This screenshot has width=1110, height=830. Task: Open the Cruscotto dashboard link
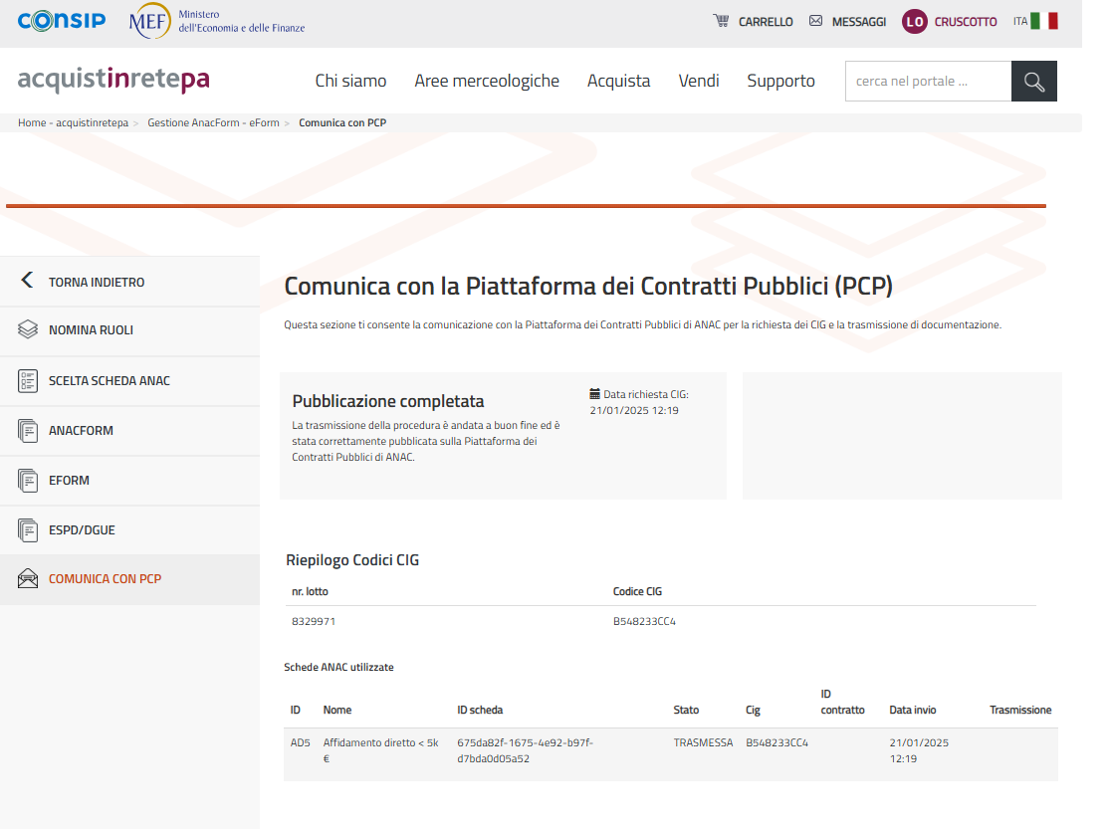pos(965,22)
